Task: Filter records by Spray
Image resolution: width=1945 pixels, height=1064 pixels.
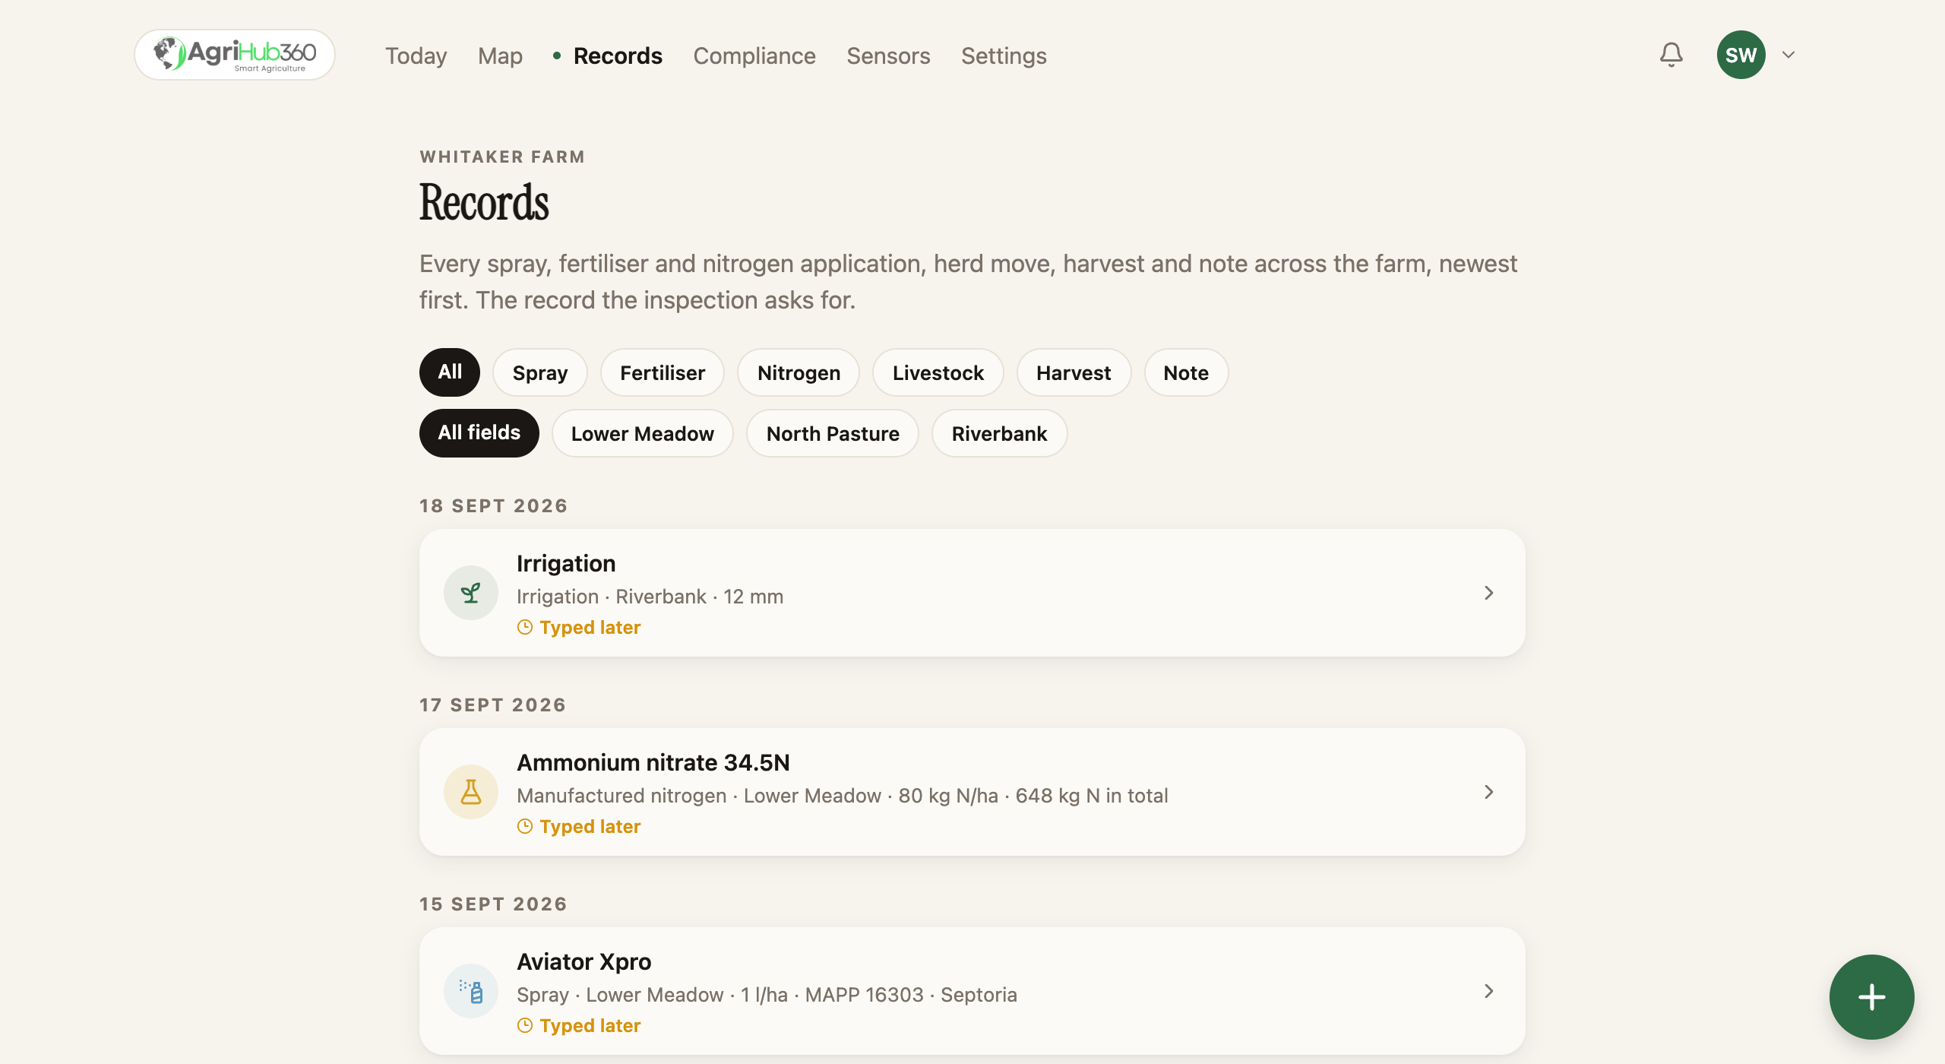Action: (x=540, y=372)
